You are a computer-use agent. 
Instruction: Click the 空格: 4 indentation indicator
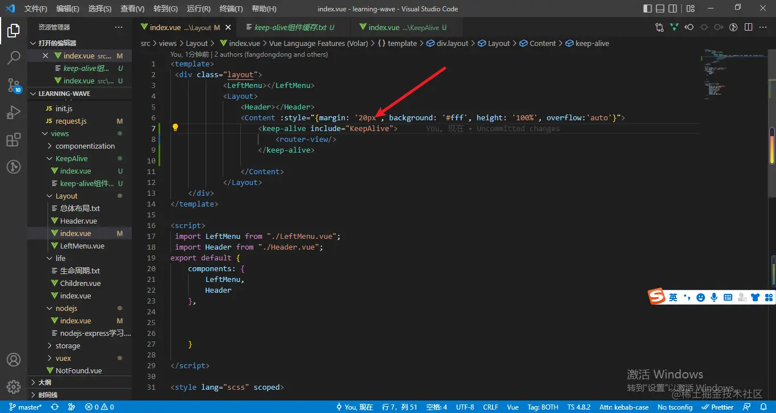pos(437,407)
